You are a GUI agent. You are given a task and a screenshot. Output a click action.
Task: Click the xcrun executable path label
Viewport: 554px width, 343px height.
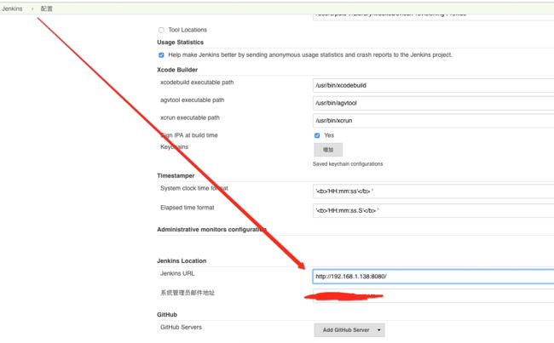pyautogui.click(x=190, y=117)
